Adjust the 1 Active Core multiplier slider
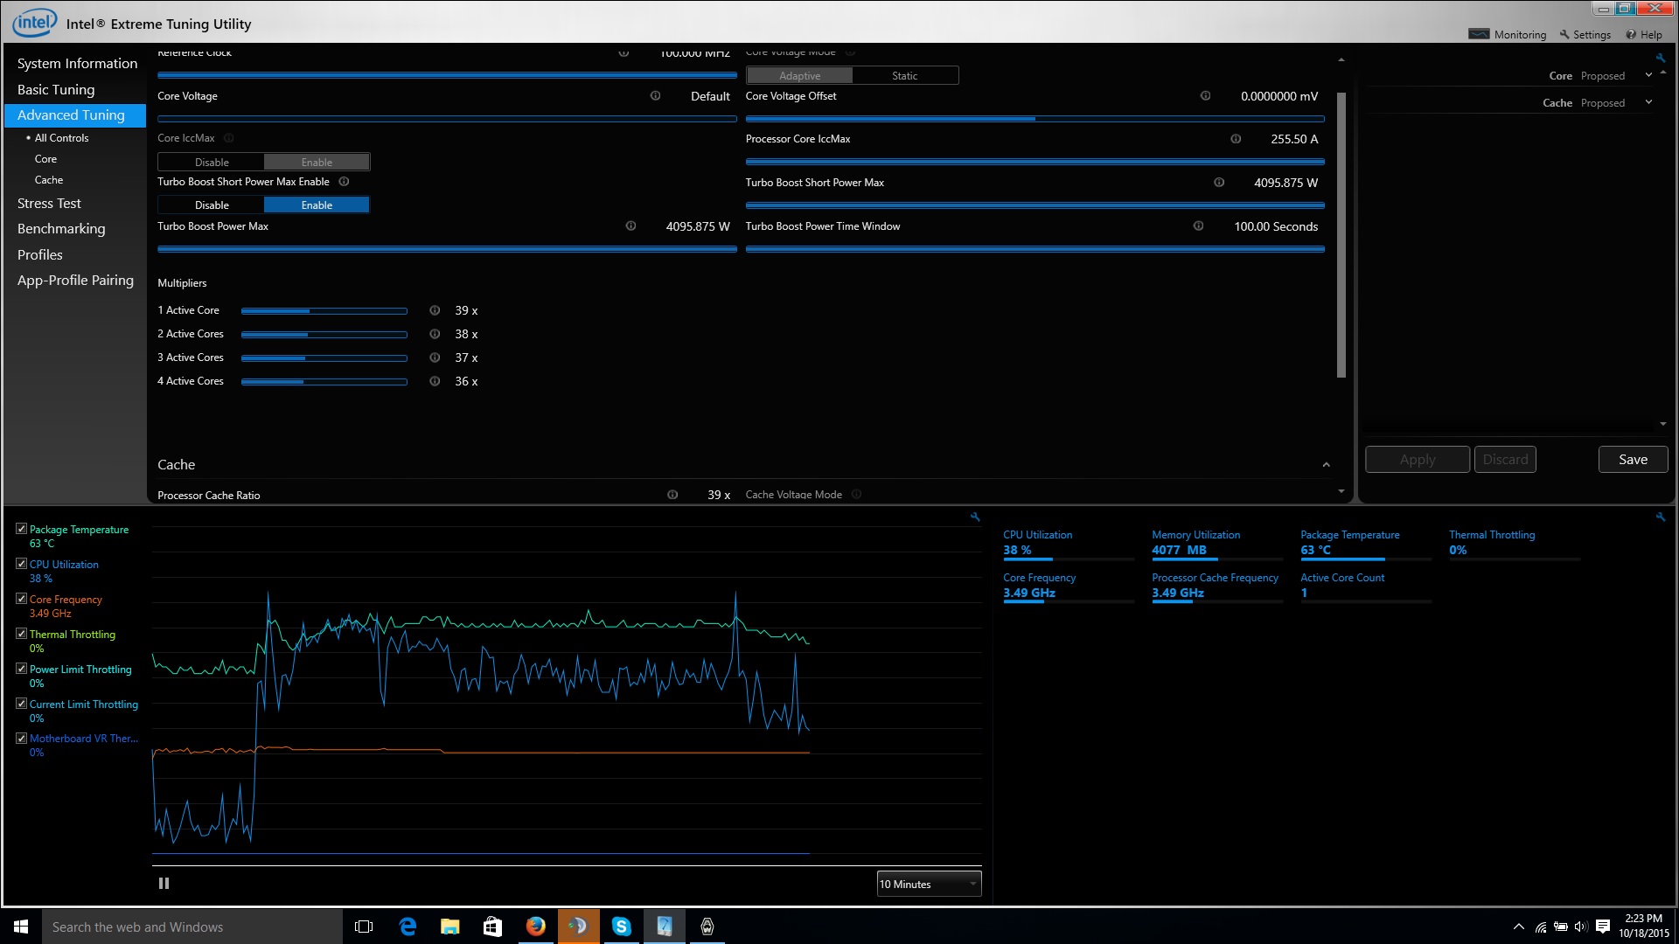Viewport: 1679px width, 944px height. coord(324,311)
